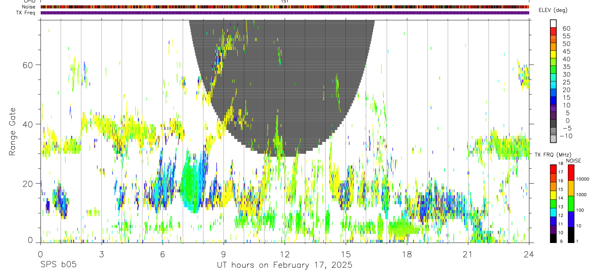The width and height of the screenshot is (595, 275).
Task: Click x-axis tick label '3'
Action: pos(101,254)
